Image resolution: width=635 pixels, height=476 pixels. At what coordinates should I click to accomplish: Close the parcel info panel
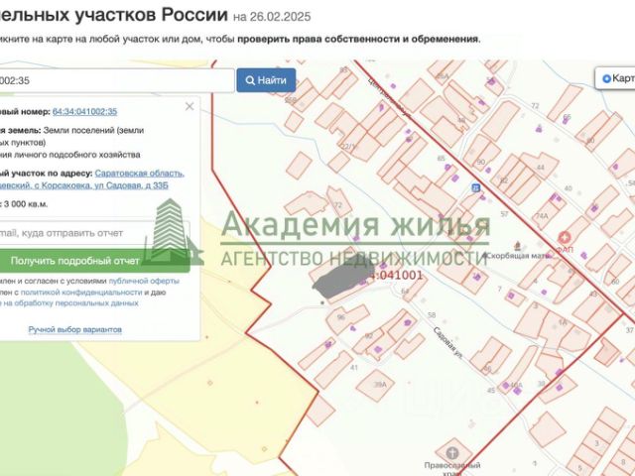pos(190,106)
